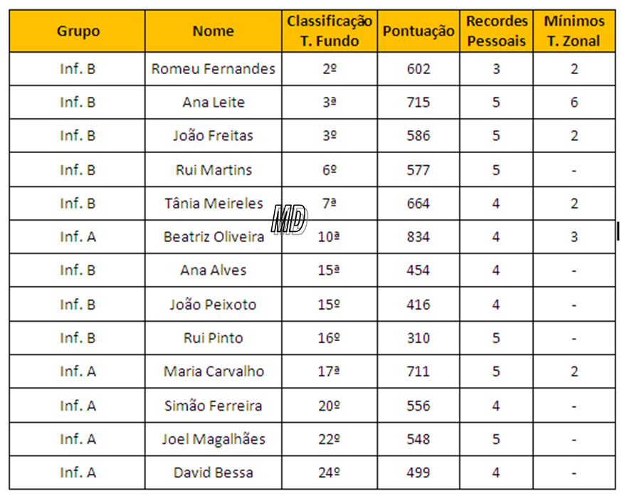Select the Pontuação column header
The width and height of the screenshot is (622, 496).
[418, 31]
